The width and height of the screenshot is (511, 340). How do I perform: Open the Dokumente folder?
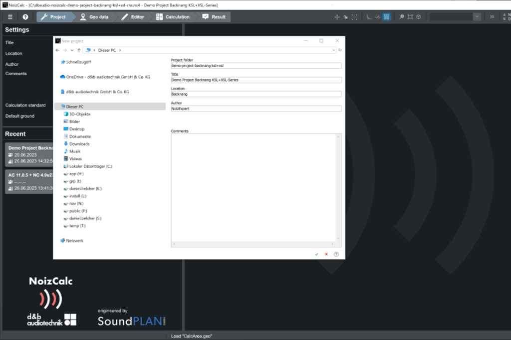tap(77, 136)
